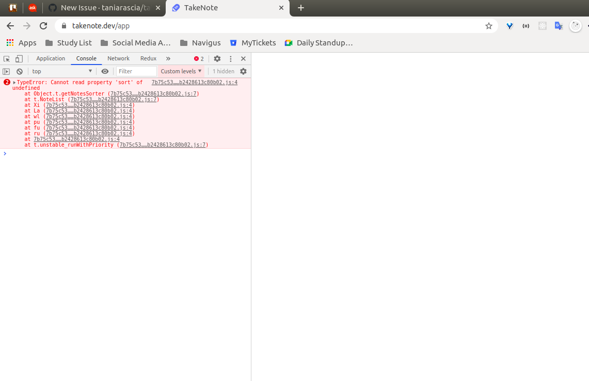Open the DevTools three-dot customization menu
This screenshot has height=381, width=589.
coord(230,58)
